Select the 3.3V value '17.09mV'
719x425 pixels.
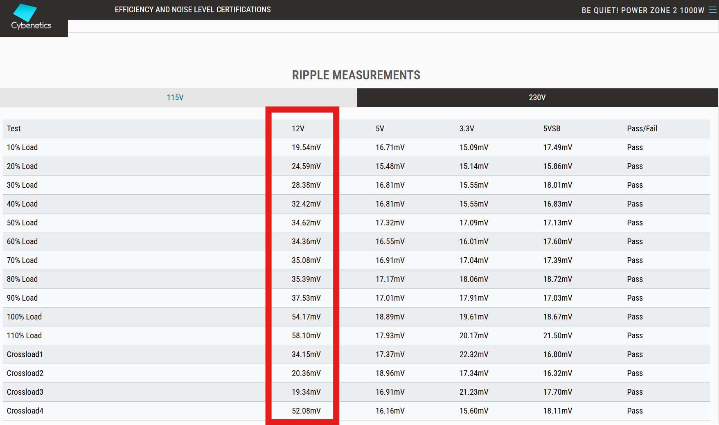(x=474, y=223)
